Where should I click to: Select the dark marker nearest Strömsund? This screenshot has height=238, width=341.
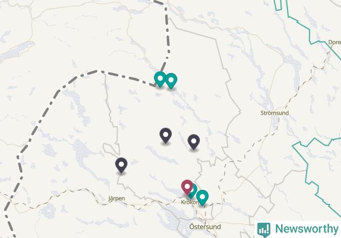pos(193,142)
